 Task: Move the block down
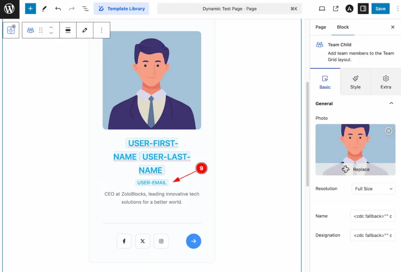(51, 33)
